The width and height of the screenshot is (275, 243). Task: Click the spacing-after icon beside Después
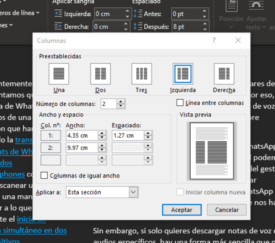(x=138, y=26)
